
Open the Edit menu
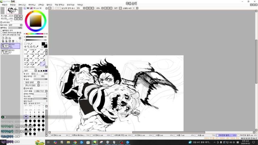point(13,5)
